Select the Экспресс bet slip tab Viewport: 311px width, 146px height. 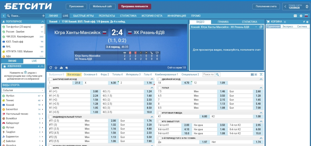pos(287,26)
